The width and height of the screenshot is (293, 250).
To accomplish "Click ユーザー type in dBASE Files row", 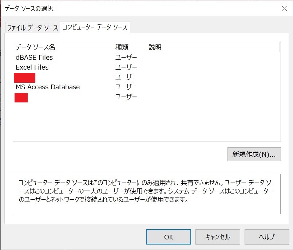I will [x=126, y=58].
